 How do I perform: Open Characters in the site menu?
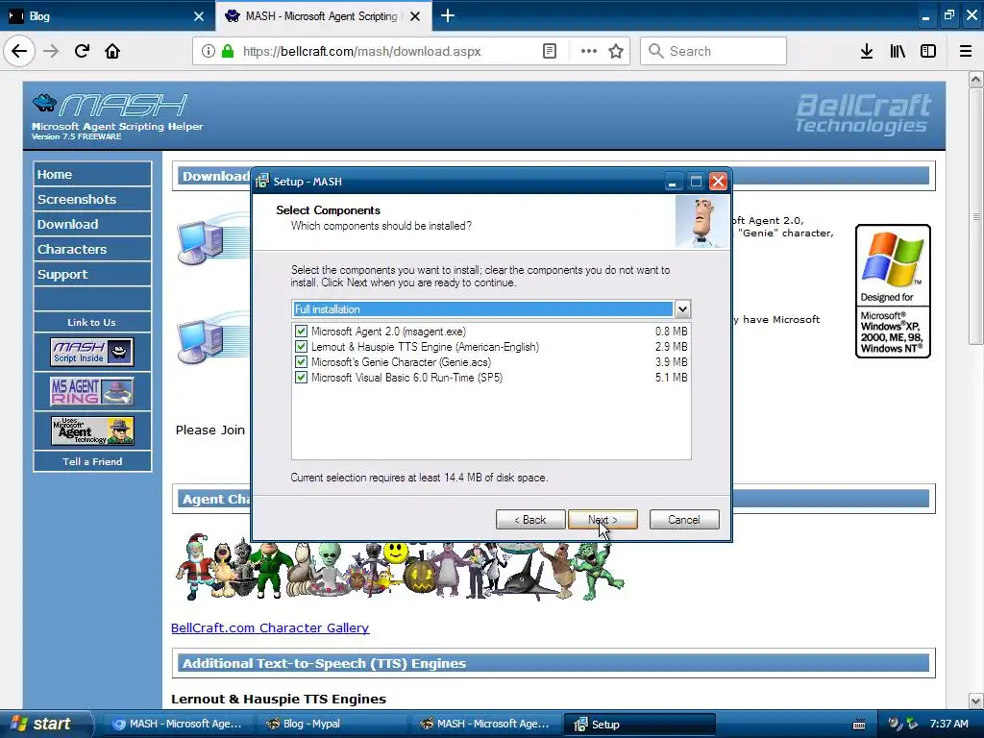[92, 250]
